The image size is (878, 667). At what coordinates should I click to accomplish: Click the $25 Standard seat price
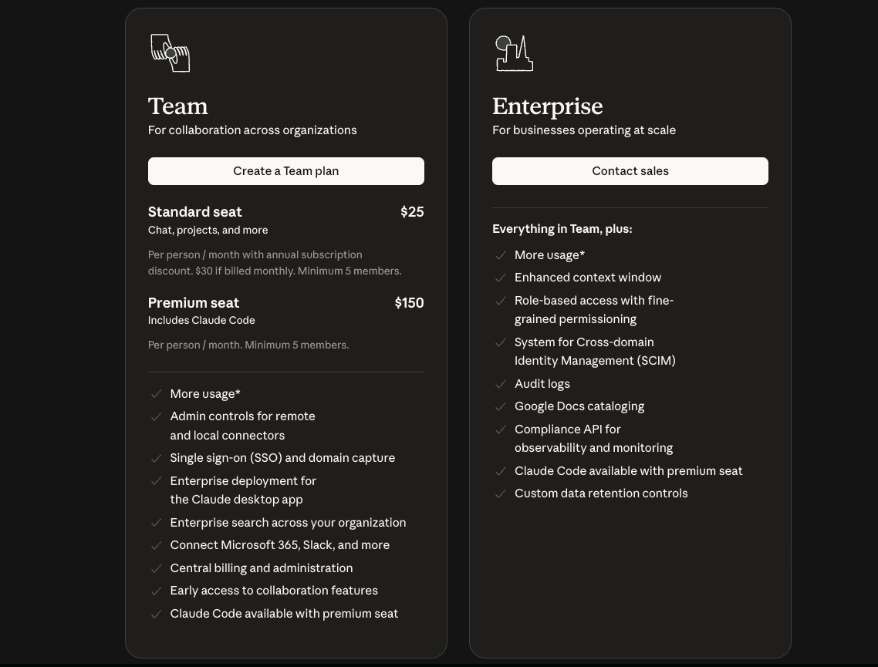(412, 212)
